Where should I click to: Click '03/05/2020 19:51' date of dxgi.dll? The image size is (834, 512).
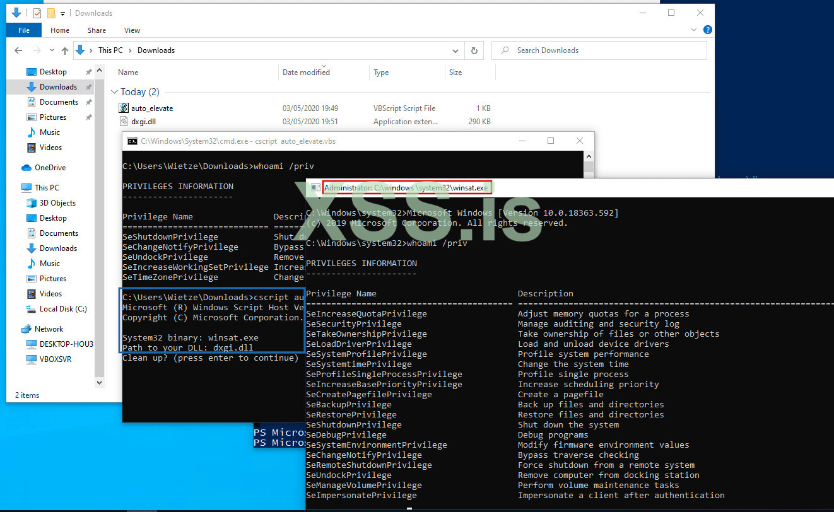pyautogui.click(x=310, y=122)
